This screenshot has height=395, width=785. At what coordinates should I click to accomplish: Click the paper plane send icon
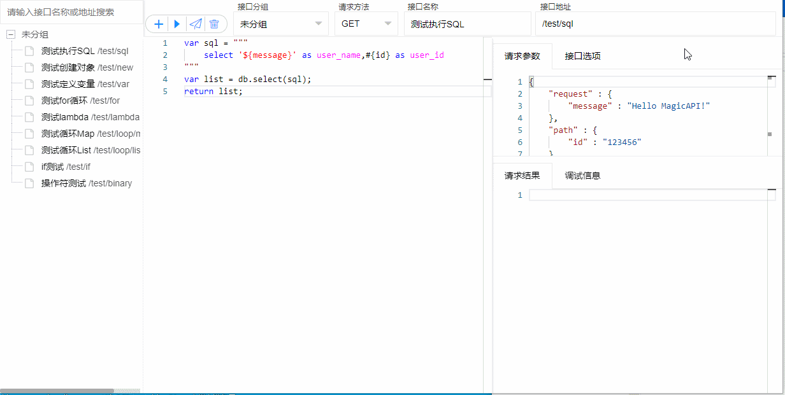[x=196, y=24]
